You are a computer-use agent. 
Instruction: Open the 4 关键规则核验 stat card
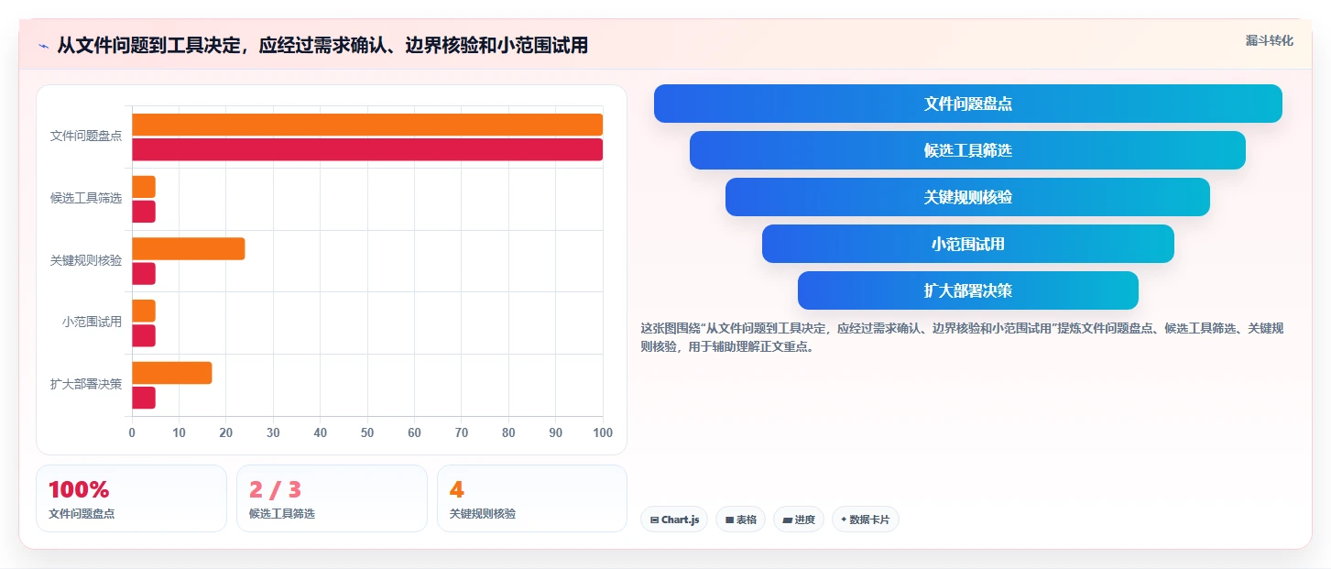point(532,498)
